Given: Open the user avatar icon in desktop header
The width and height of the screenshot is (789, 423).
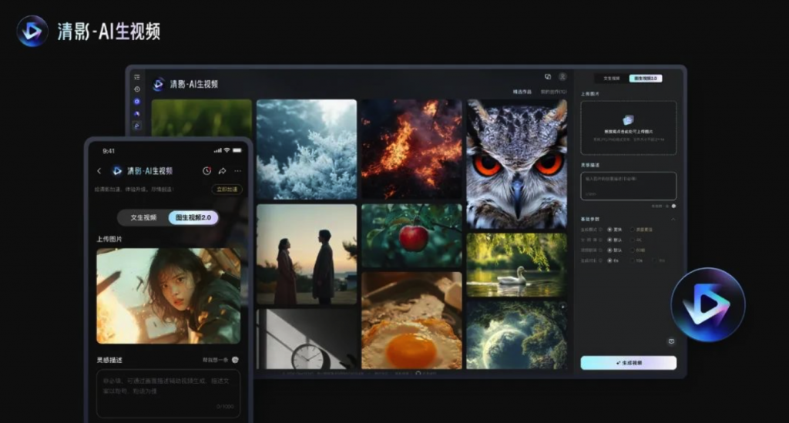Looking at the screenshot, I should click(x=562, y=77).
